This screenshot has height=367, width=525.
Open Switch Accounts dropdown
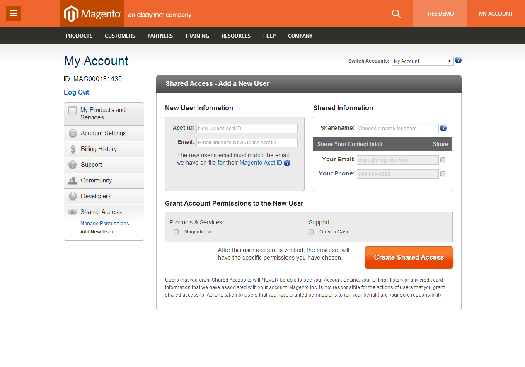[x=422, y=61]
